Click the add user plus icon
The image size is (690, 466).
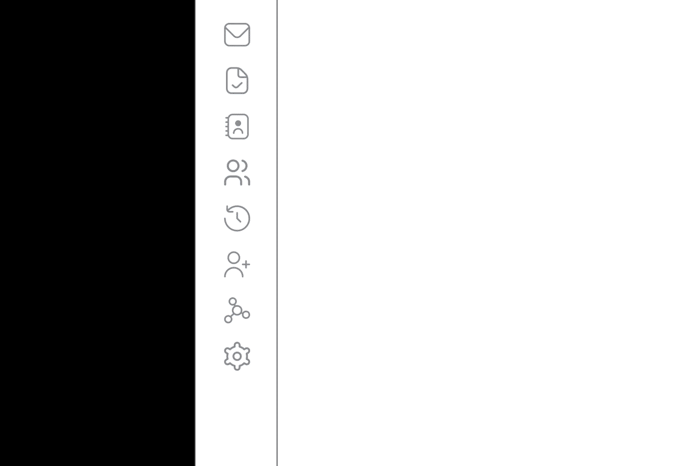[x=237, y=264]
